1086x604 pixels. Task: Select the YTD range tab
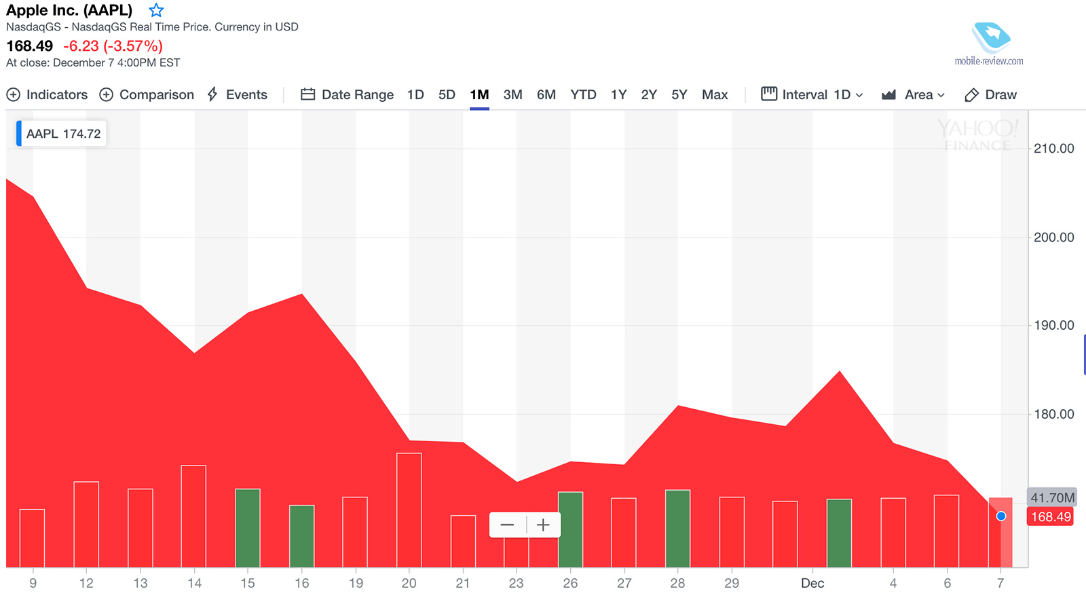coord(583,94)
